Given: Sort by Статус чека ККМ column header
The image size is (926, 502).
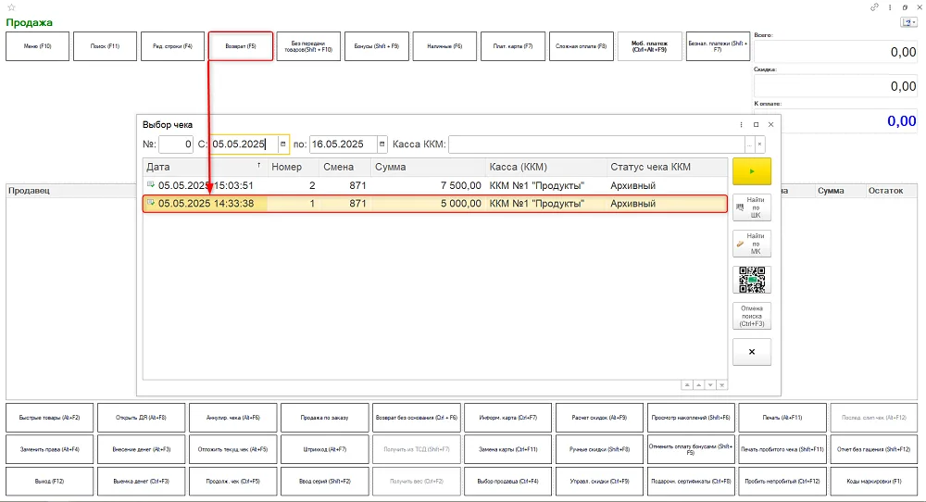Looking at the screenshot, I should [x=667, y=167].
